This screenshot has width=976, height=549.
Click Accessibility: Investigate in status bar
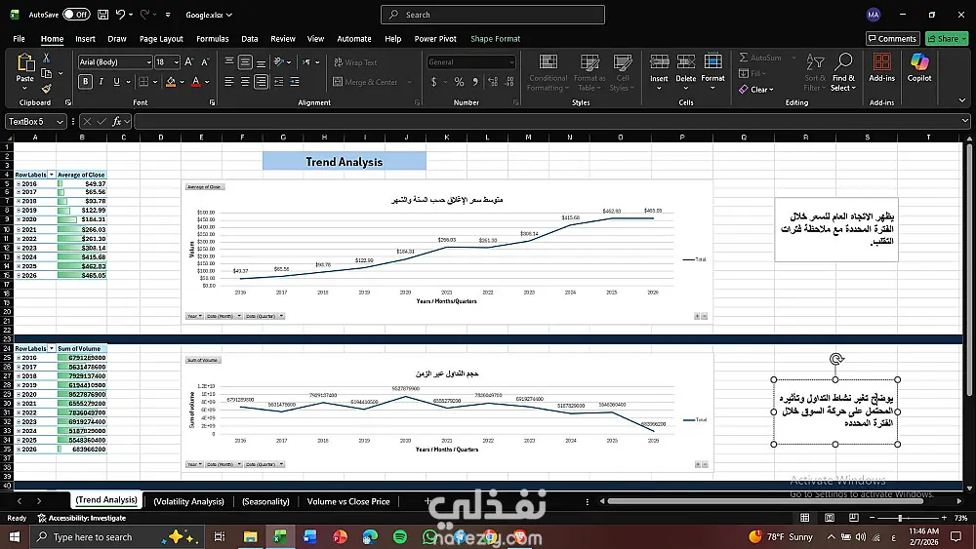[x=82, y=518]
